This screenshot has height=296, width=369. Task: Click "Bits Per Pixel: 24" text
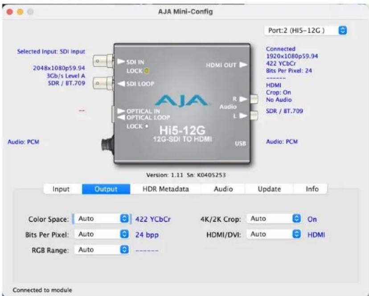coord(289,70)
